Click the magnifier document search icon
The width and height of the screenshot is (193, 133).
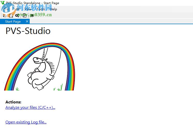[x=24, y=15]
